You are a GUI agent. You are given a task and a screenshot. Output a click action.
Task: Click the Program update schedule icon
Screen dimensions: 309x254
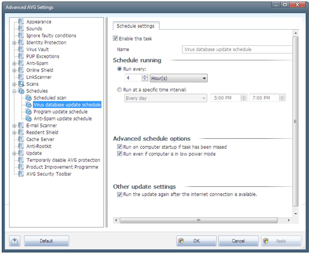[x=29, y=112]
